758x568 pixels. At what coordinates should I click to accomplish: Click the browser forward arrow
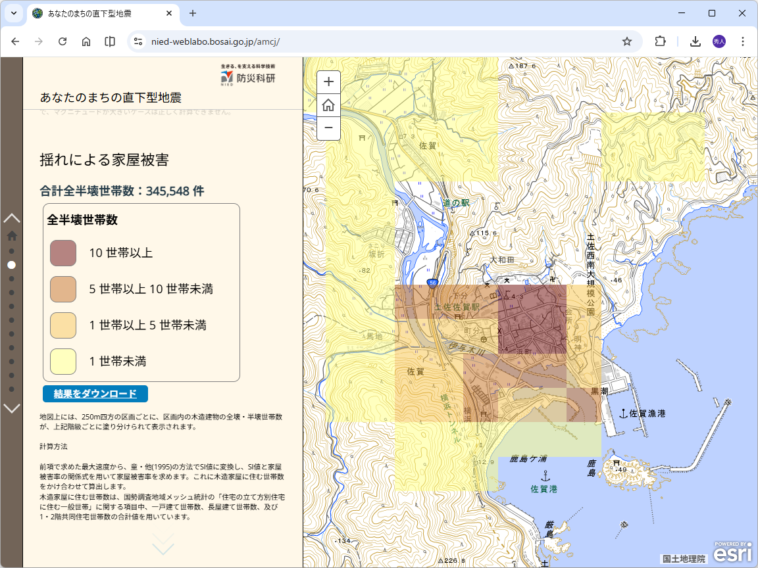[x=39, y=41]
